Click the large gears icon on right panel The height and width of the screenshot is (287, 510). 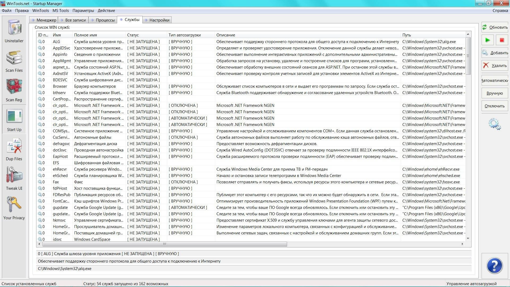494,124
